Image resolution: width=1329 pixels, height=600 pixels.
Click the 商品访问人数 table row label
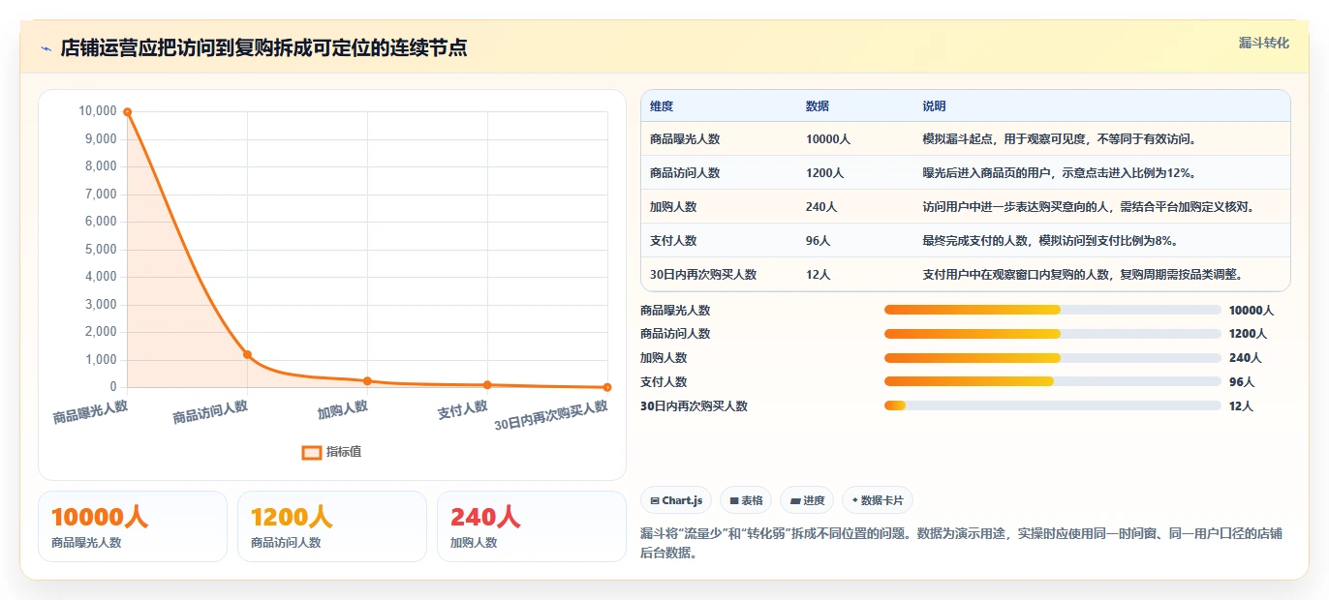pyautogui.click(x=685, y=173)
